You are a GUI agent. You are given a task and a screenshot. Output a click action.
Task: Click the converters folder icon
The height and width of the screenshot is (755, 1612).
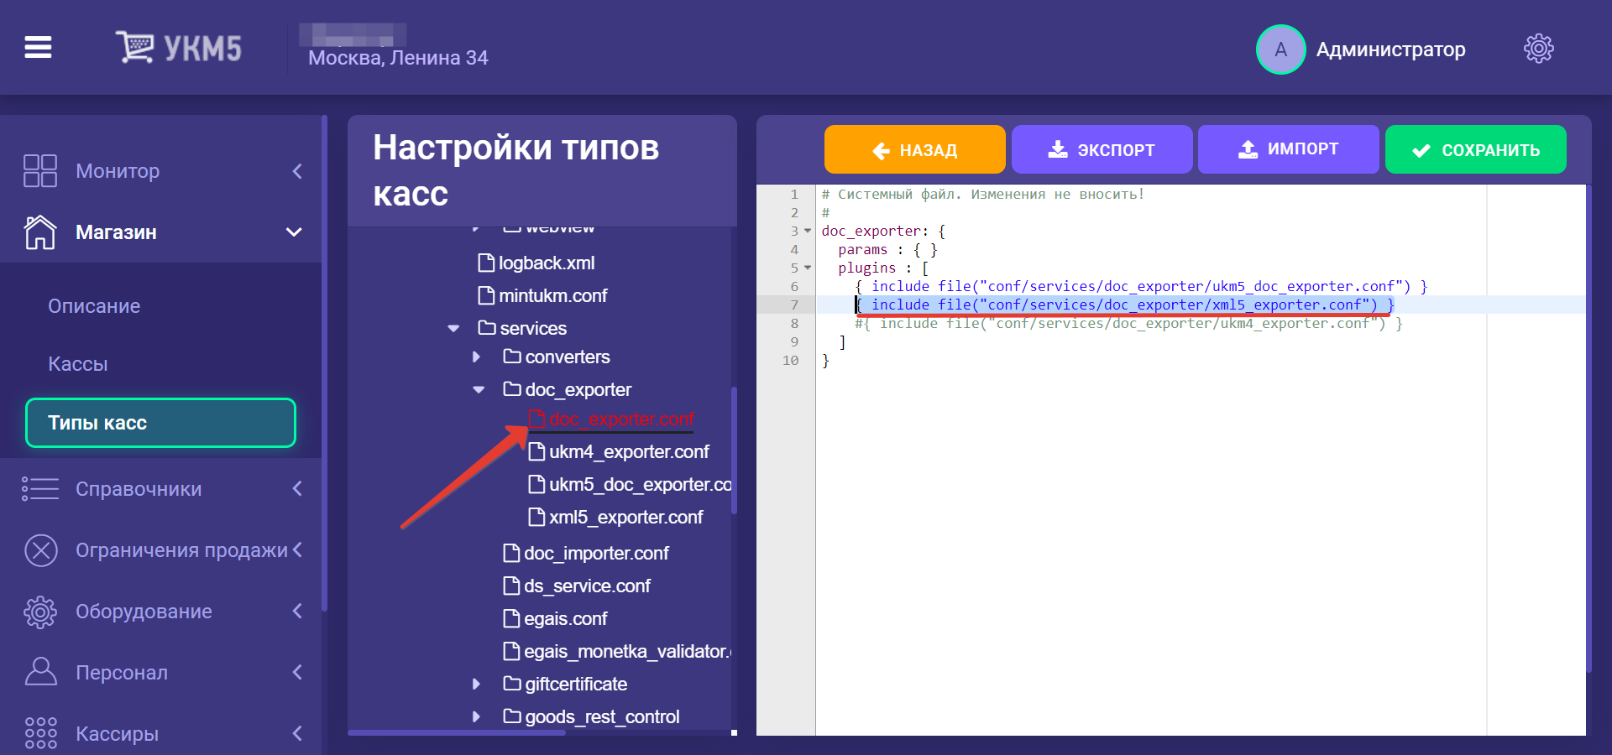[512, 357]
